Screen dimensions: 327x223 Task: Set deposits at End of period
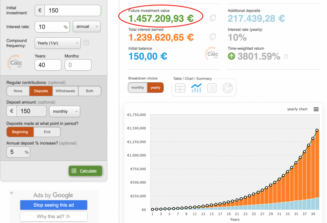pos(47,132)
